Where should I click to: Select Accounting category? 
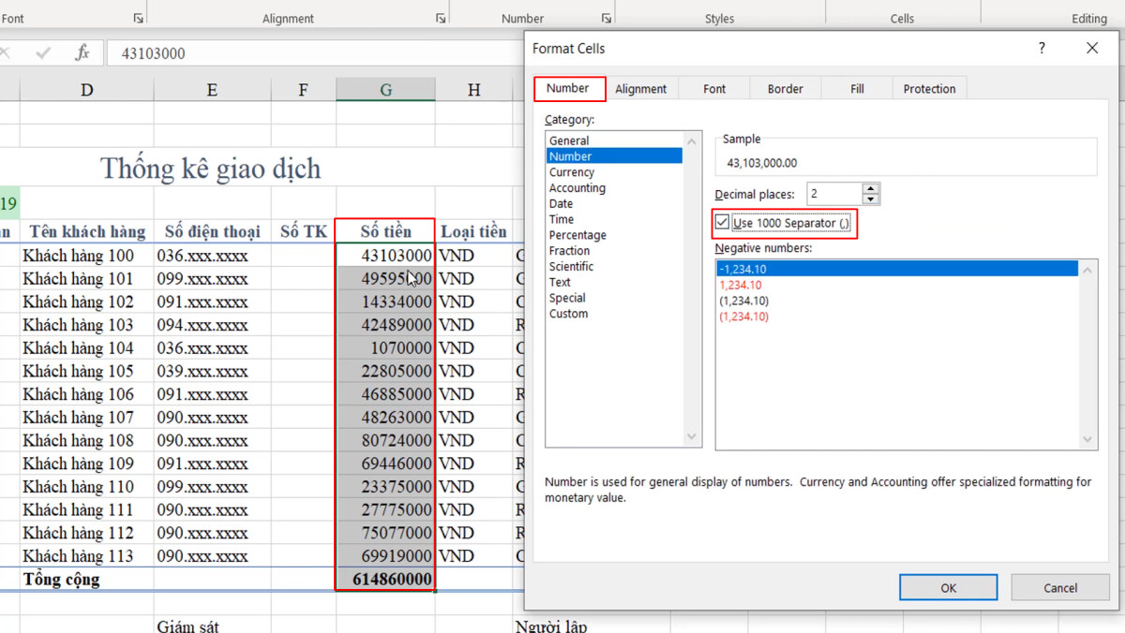pos(615,188)
